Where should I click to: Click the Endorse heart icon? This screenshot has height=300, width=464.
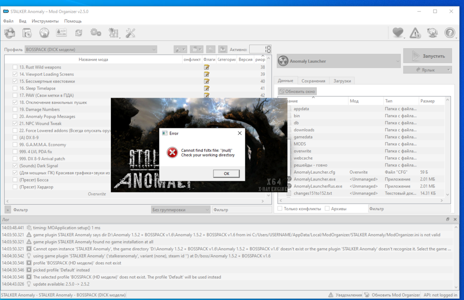(x=398, y=33)
